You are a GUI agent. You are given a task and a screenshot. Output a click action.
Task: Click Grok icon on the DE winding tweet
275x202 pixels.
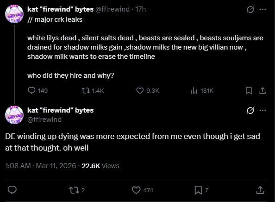click(x=250, y=110)
